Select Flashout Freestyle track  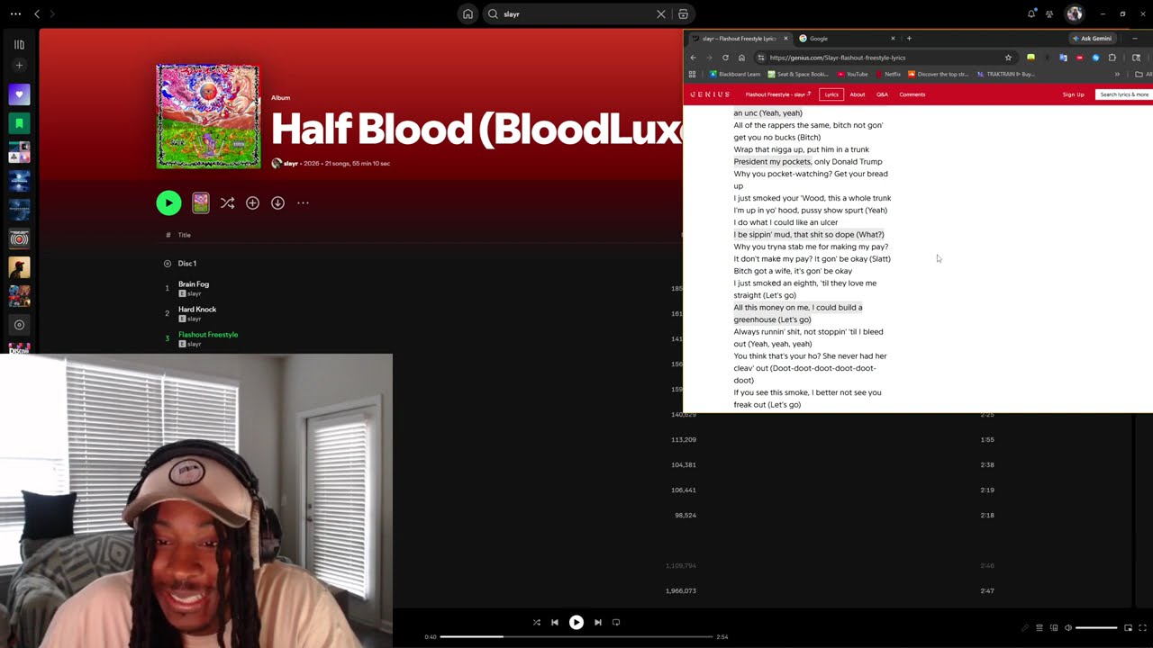pos(208,335)
